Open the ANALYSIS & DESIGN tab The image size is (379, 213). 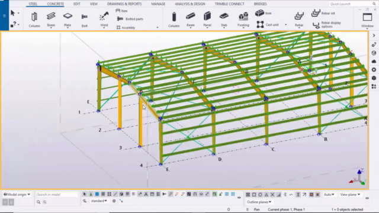coord(190,4)
